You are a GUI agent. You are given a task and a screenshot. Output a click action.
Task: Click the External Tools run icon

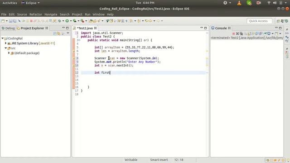pos(82,21)
